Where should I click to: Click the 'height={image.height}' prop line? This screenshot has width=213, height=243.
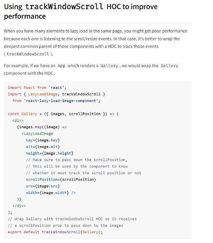point(49,153)
